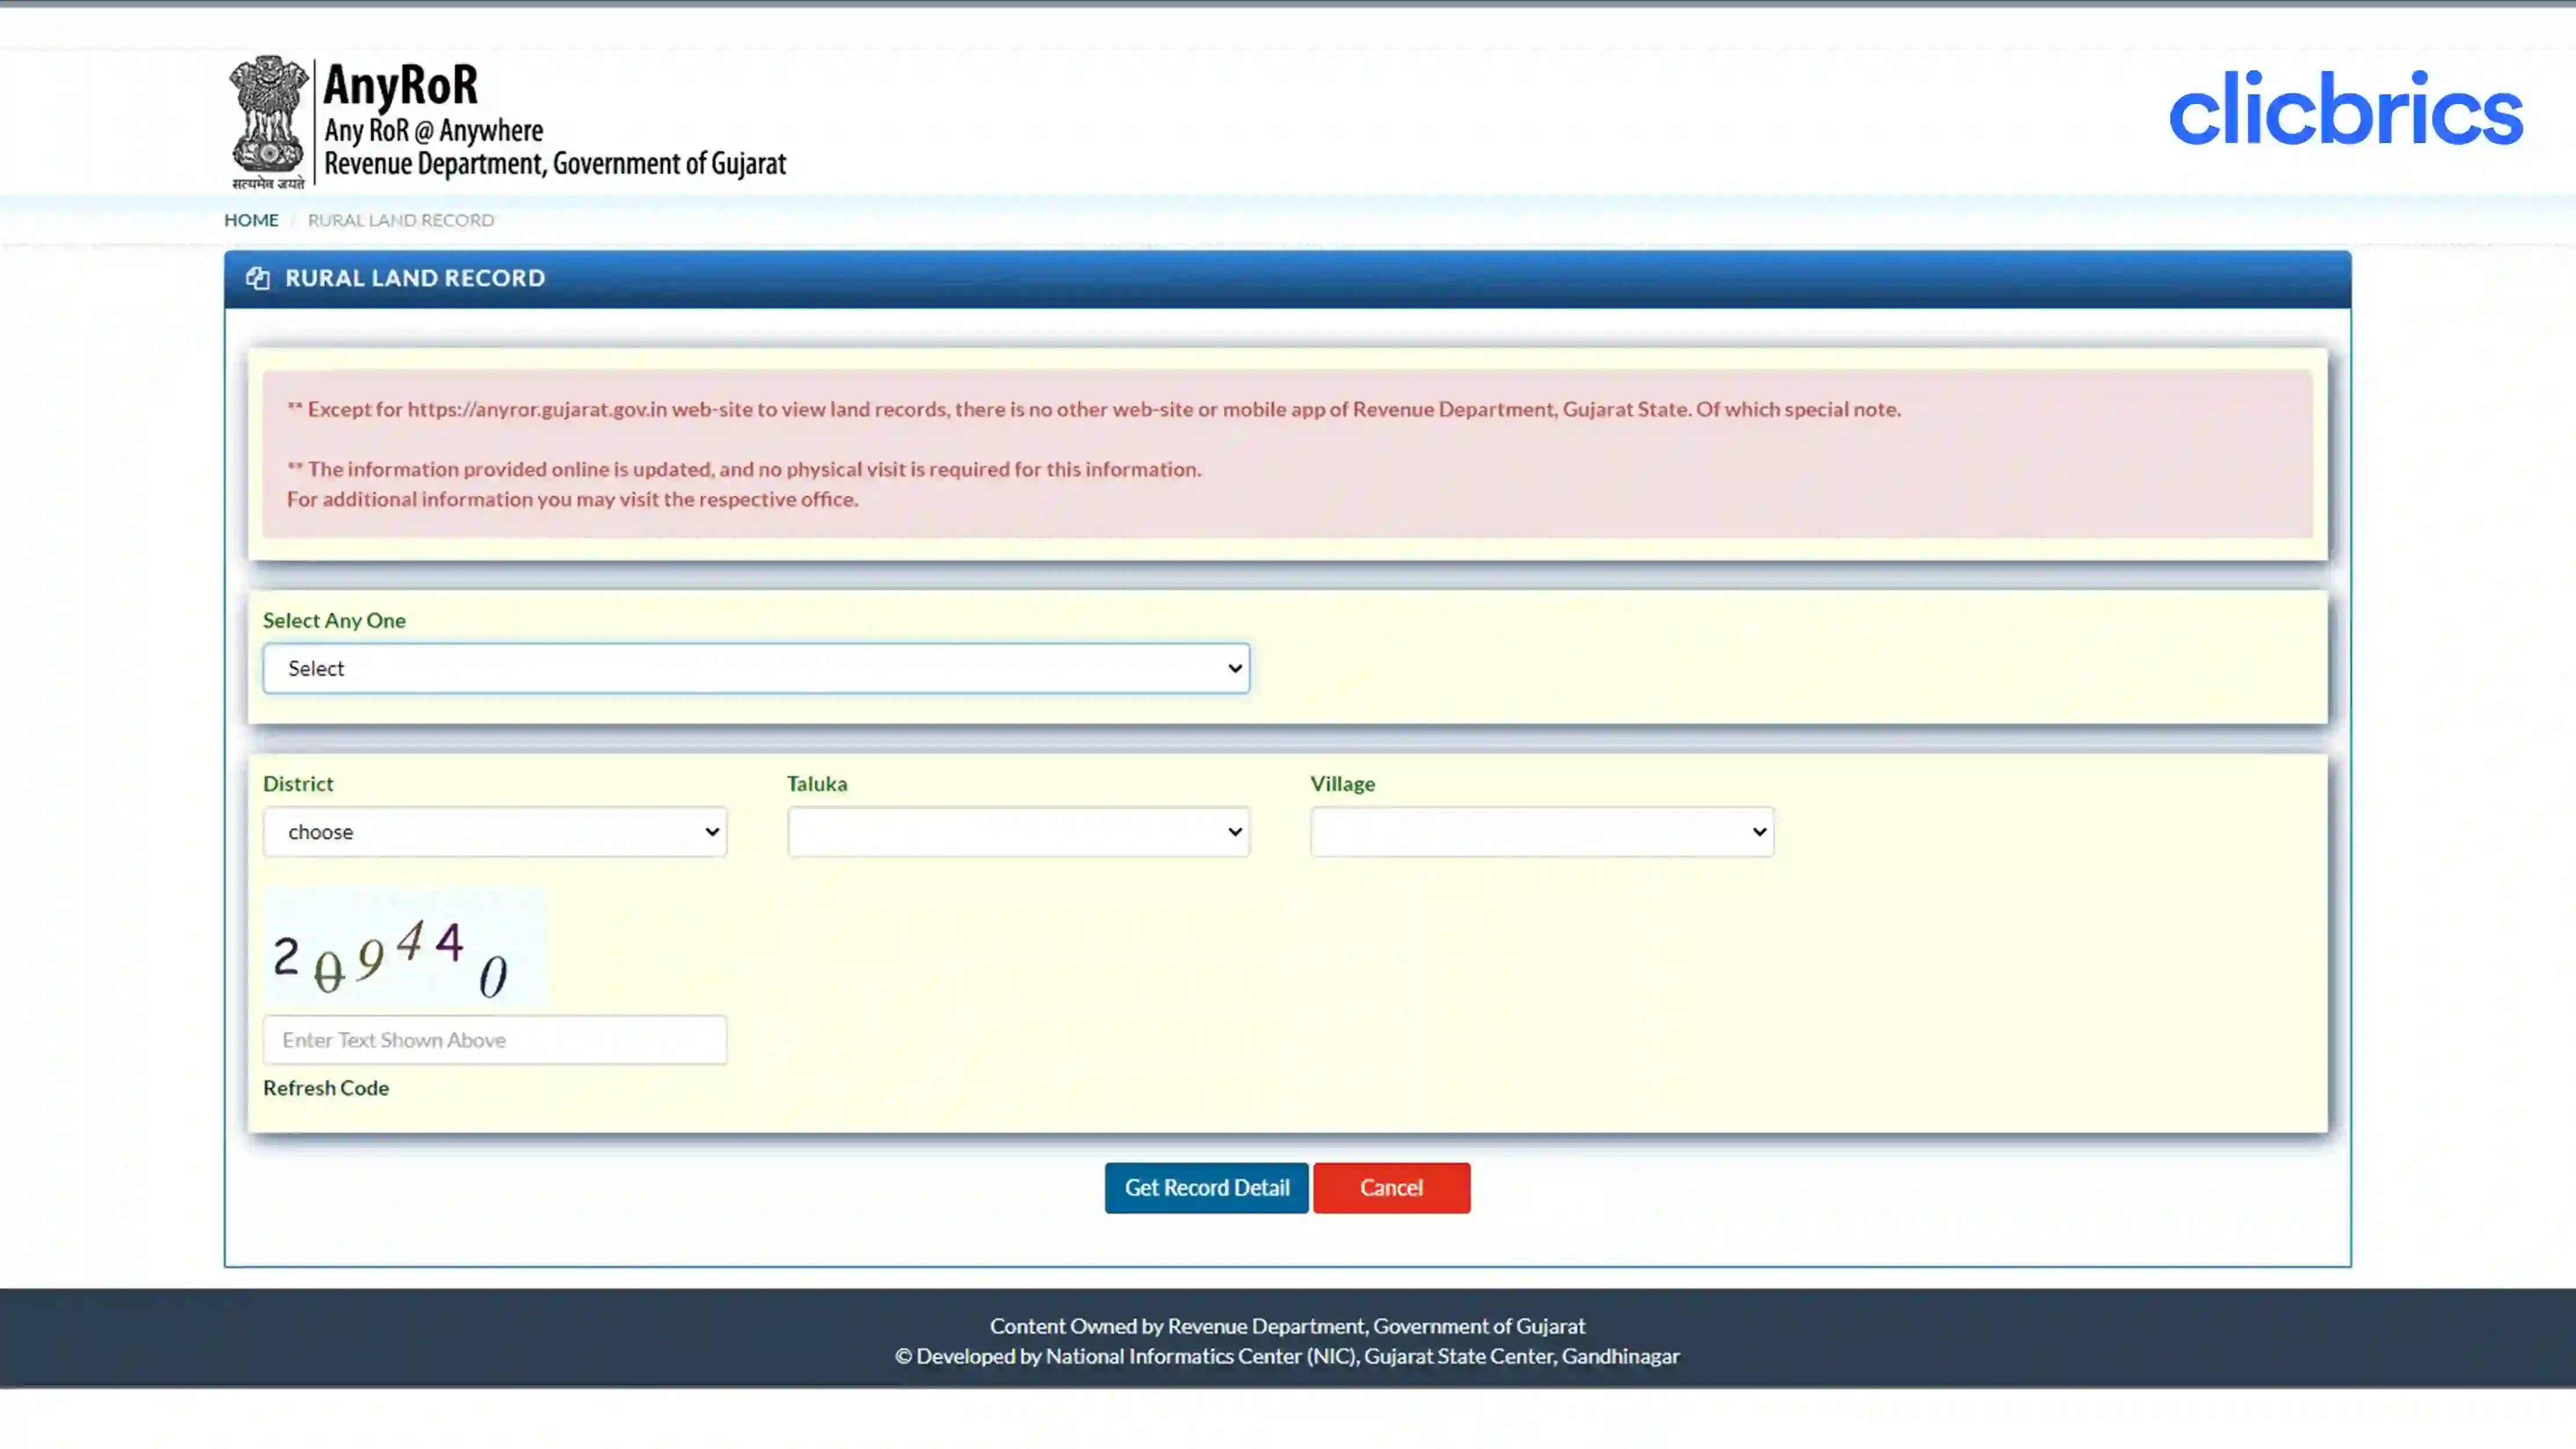Click the 'Taluka' label
Screen dimensions: 2576x1449
(817, 784)
